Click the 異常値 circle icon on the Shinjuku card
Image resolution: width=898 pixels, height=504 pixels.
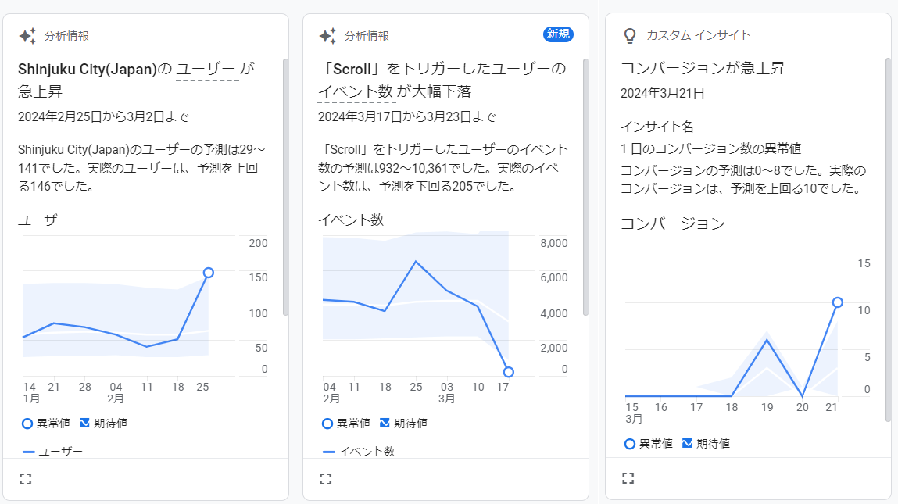click(x=25, y=423)
